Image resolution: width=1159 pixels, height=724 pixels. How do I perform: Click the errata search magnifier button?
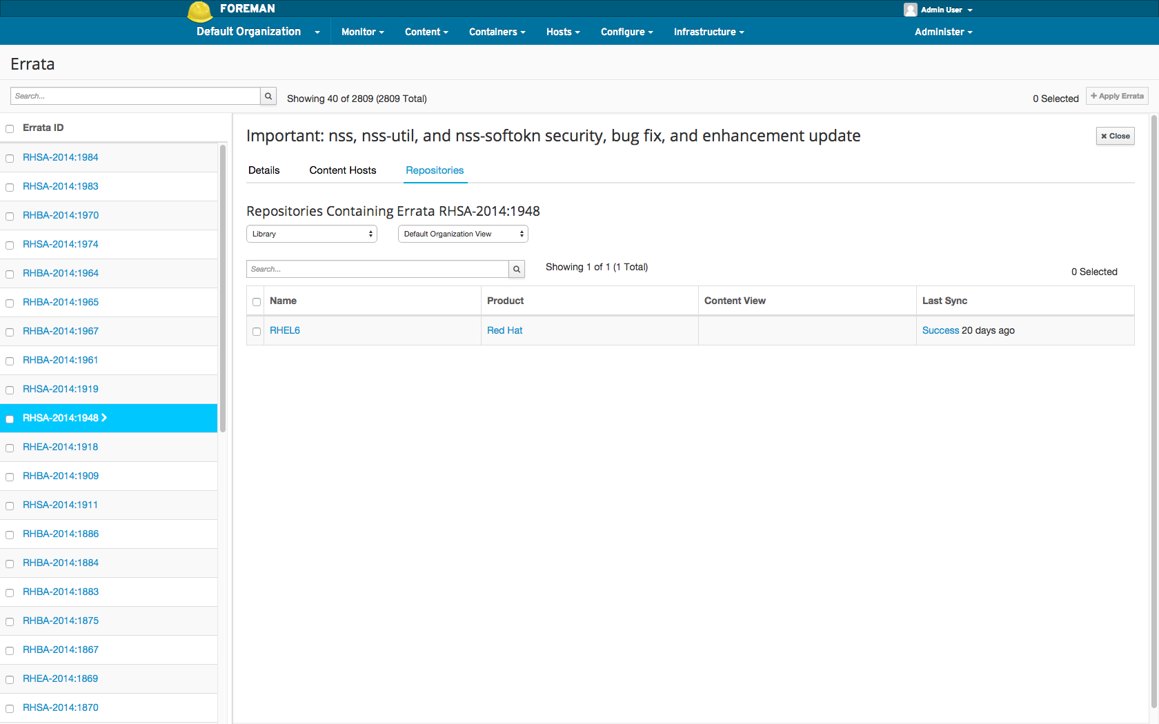tap(268, 97)
